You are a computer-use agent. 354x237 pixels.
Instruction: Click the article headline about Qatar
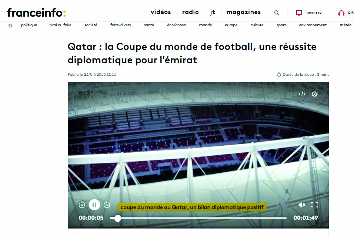[x=192, y=53]
